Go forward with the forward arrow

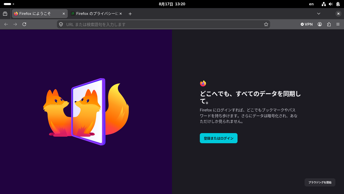pyautogui.click(x=15, y=24)
